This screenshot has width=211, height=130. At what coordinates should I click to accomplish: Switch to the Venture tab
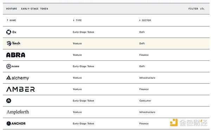(12, 9)
